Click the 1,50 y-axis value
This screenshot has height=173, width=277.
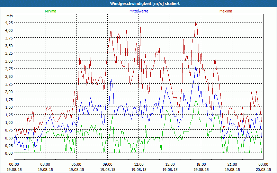(9, 107)
